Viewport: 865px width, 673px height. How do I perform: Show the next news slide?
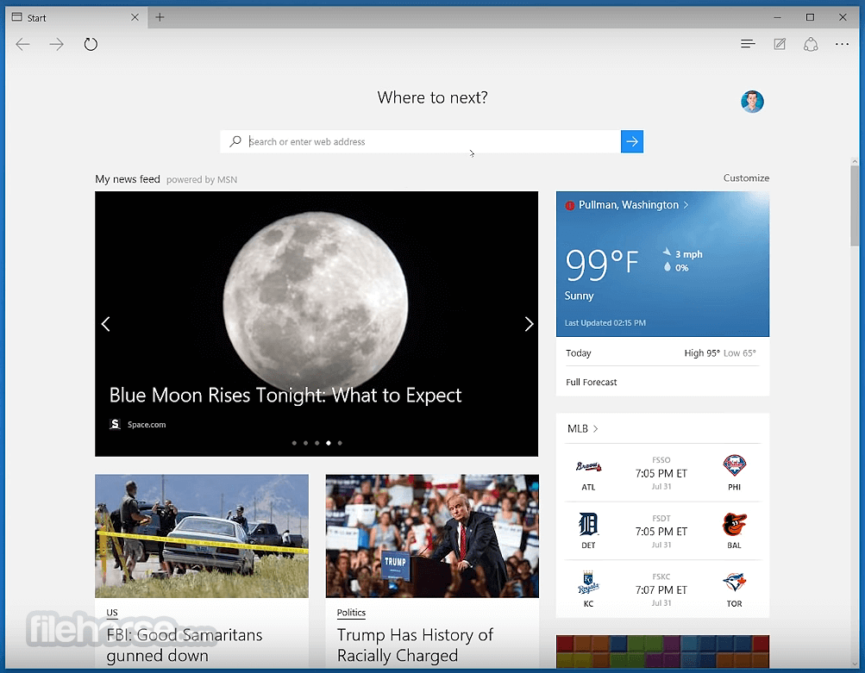(529, 324)
